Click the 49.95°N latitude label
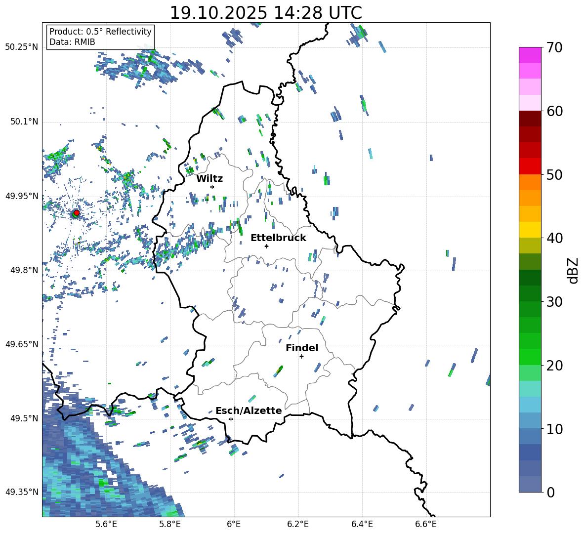Image resolution: width=585 pixels, height=534 pixels. point(22,196)
